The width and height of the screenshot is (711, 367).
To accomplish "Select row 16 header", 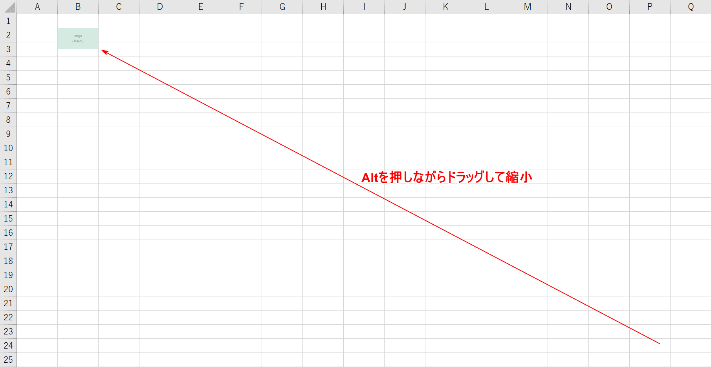I will click(x=8, y=233).
